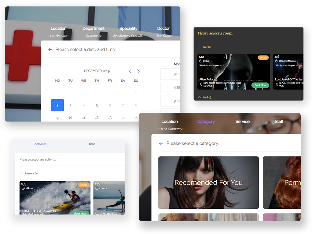This screenshot has width=312, height=234.
Task: Select December 2 on the calendar
Action: point(58,105)
